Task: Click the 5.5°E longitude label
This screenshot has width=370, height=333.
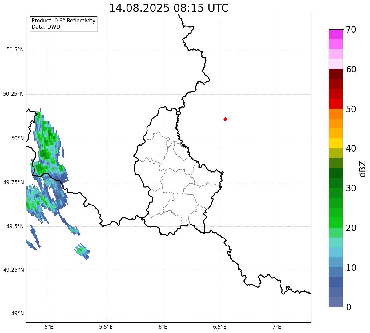Action: coord(106,327)
